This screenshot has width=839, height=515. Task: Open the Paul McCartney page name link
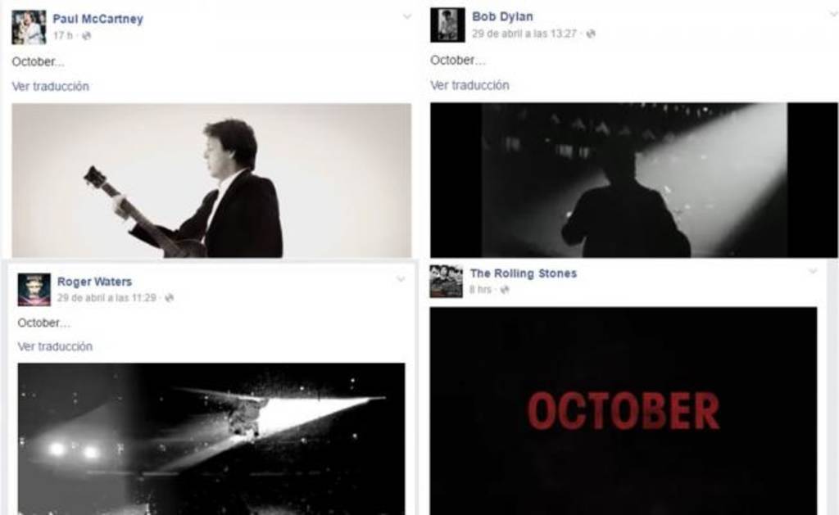98,19
